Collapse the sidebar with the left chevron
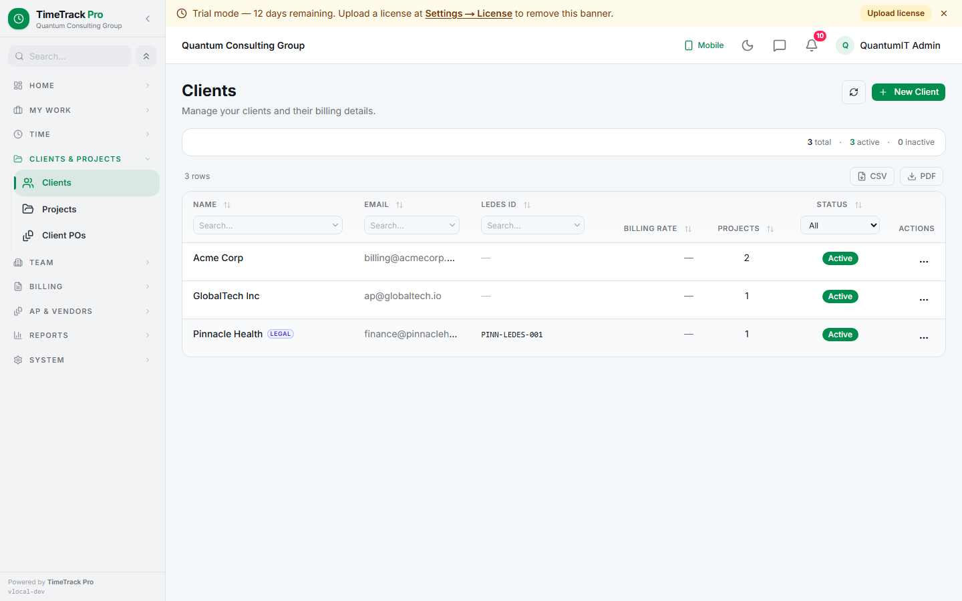The image size is (962, 601). 148,19
